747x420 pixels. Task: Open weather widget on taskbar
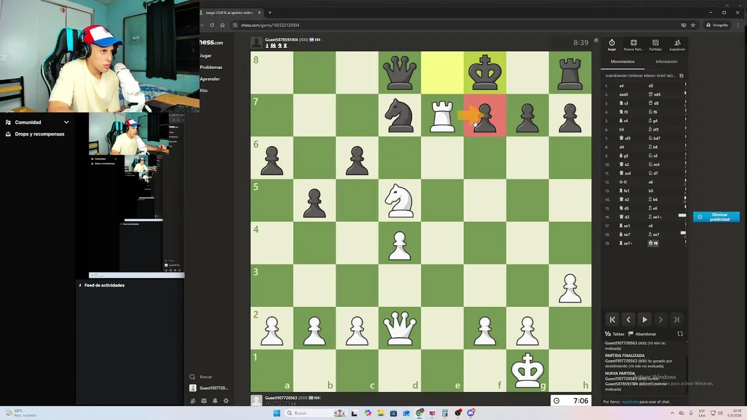pyautogui.click(x=20, y=413)
